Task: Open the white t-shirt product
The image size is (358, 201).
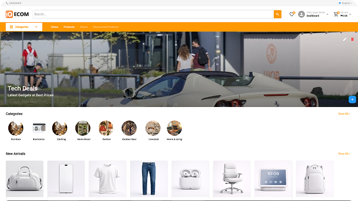Action: tap(107, 179)
